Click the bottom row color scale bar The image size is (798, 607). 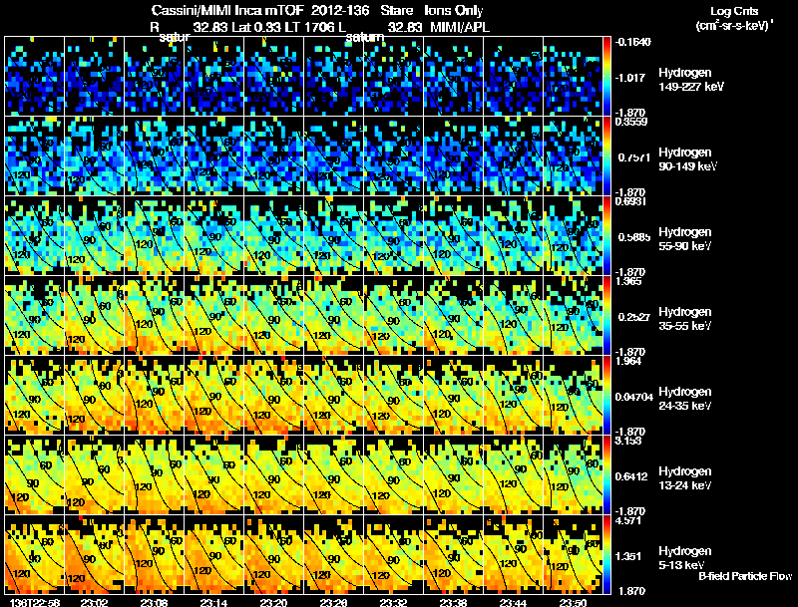coord(606,554)
